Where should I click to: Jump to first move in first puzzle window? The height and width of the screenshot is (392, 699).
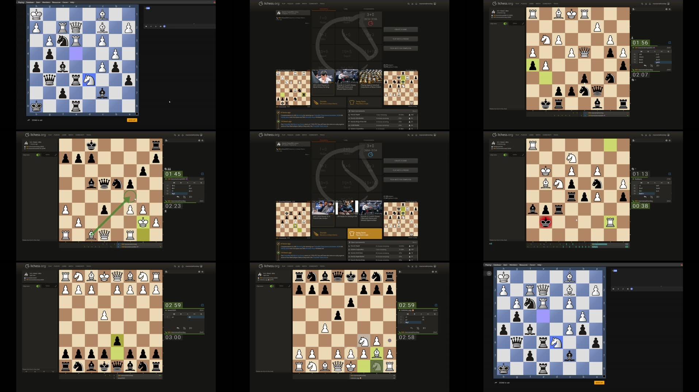(x=146, y=26)
